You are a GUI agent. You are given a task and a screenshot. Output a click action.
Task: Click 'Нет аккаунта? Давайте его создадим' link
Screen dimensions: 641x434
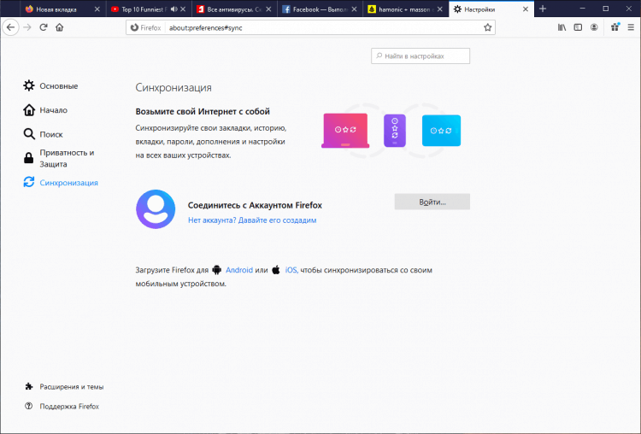click(x=252, y=220)
